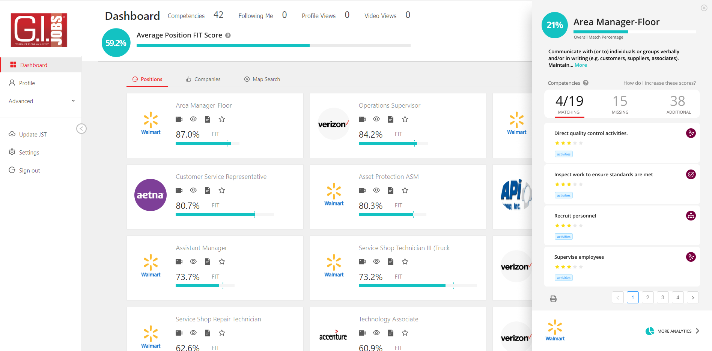The height and width of the screenshot is (351, 712).
Task: Open the document icon on Area Manager-Floor card
Action: 208,119
